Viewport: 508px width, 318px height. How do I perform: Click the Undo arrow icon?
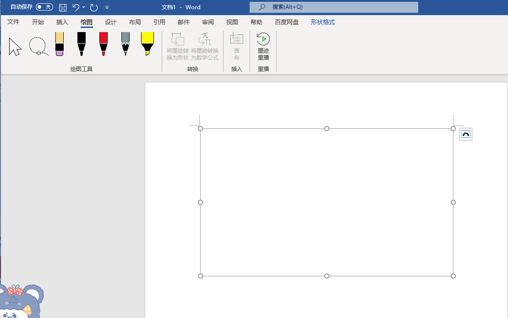click(76, 7)
